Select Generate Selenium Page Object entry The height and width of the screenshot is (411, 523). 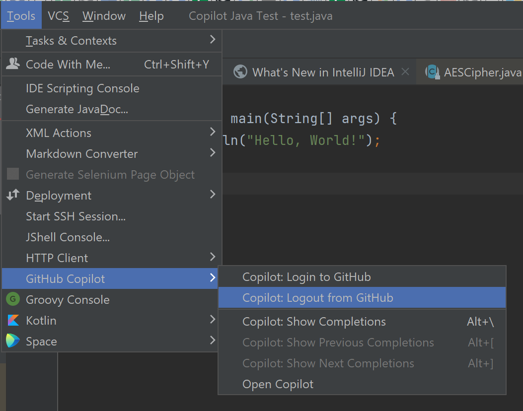coord(112,175)
